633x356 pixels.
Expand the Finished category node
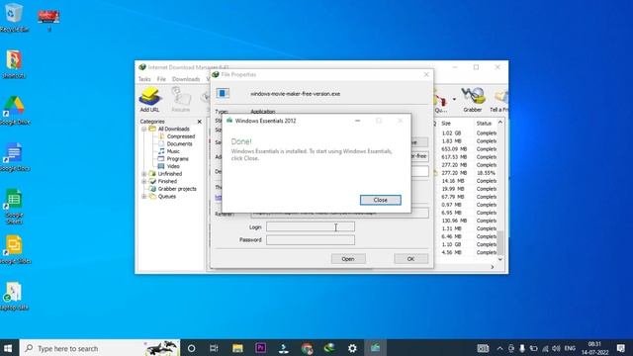click(x=144, y=182)
